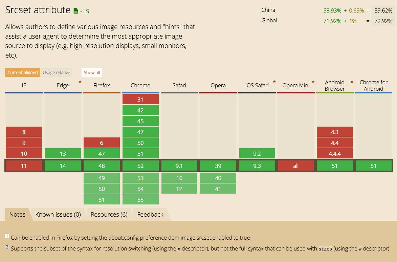Open the Notes tab
Screen dimensions: 397x262
[17, 214]
